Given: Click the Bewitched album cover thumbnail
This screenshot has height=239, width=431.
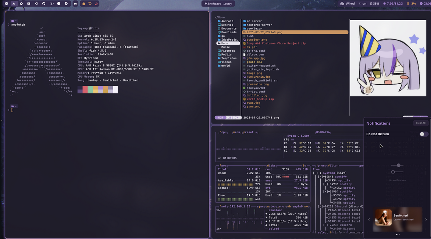Looking at the screenshot, I should tap(383, 218).
